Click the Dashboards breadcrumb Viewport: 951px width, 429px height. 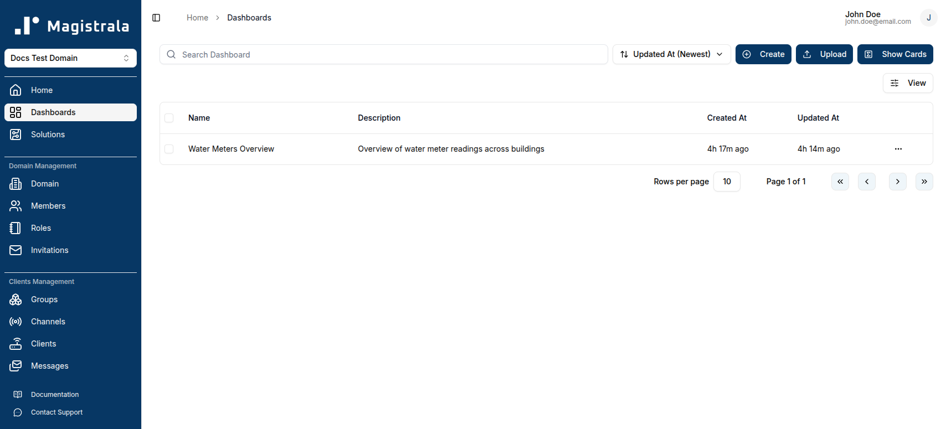pyautogui.click(x=249, y=18)
